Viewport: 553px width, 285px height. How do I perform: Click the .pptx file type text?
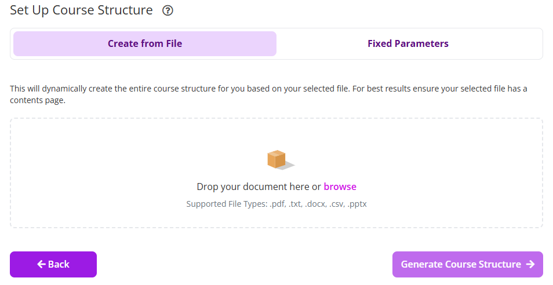pyautogui.click(x=357, y=204)
